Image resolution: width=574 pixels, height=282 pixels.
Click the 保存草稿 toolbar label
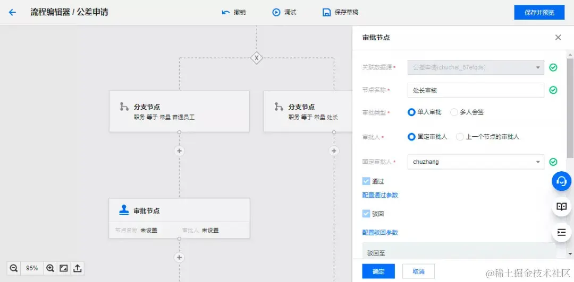tap(347, 12)
